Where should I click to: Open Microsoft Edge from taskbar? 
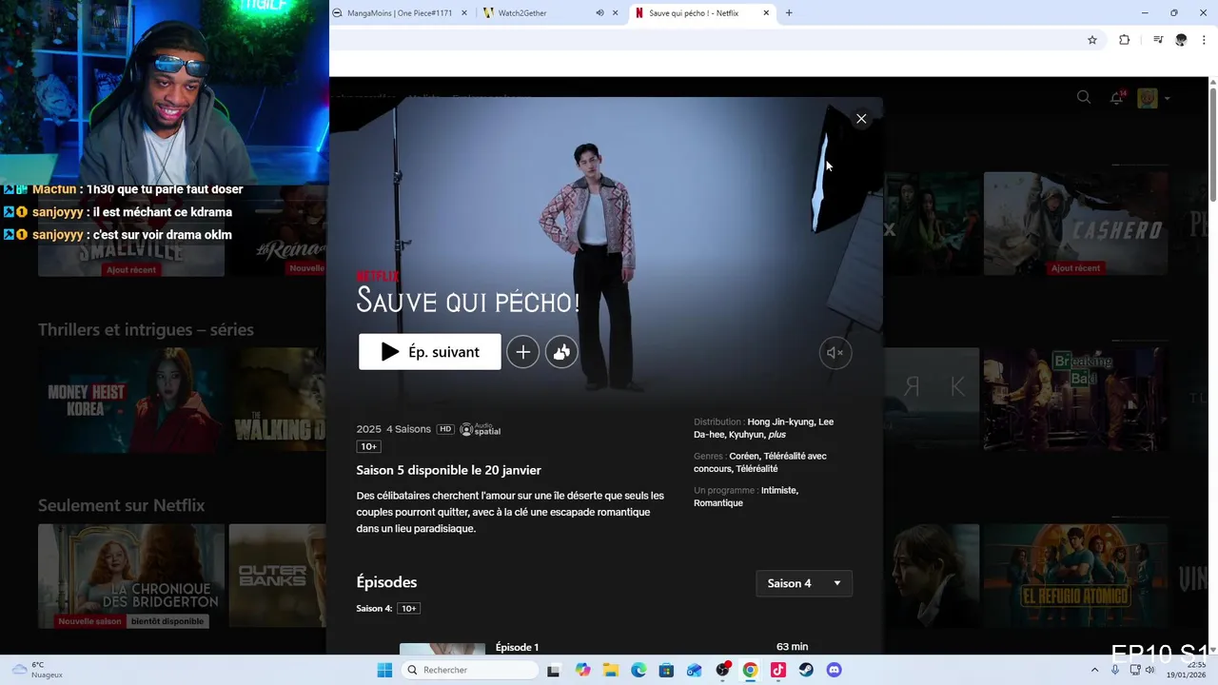click(x=638, y=670)
